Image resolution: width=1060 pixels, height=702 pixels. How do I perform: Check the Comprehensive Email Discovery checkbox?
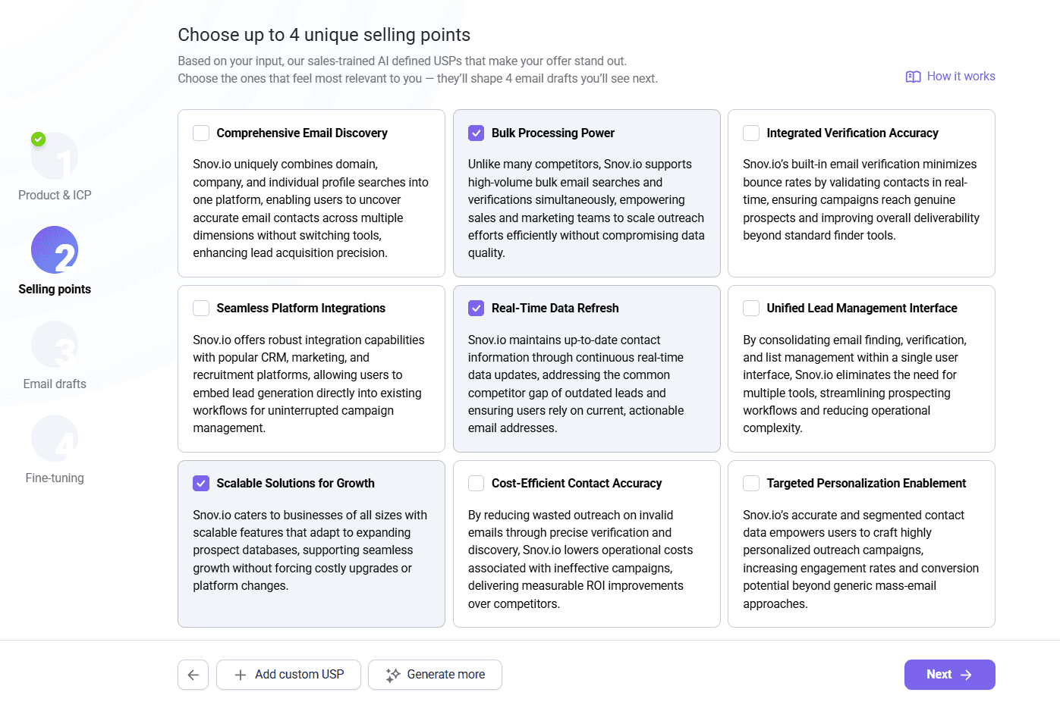pyautogui.click(x=201, y=133)
